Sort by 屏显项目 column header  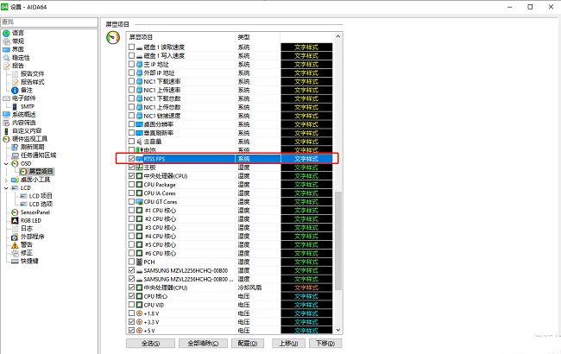[x=180, y=37]
